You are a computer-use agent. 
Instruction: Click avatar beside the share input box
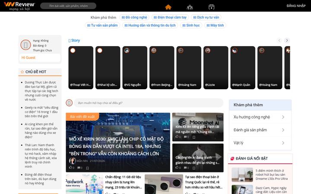pos(69,103)
